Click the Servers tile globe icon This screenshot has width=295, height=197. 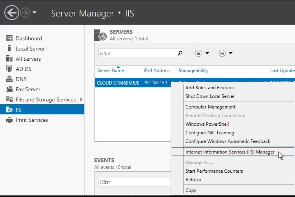tap(100, 35)
